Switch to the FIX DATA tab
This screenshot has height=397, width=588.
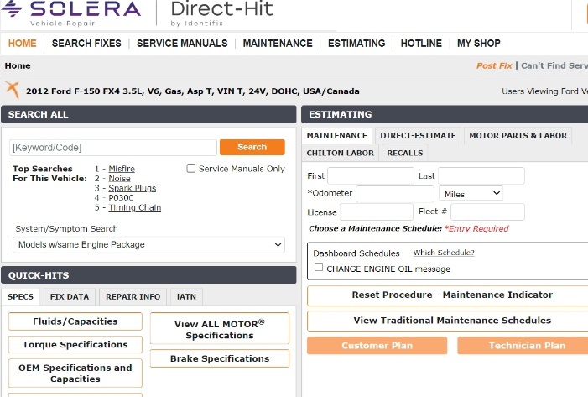click(x=70, y=297)
